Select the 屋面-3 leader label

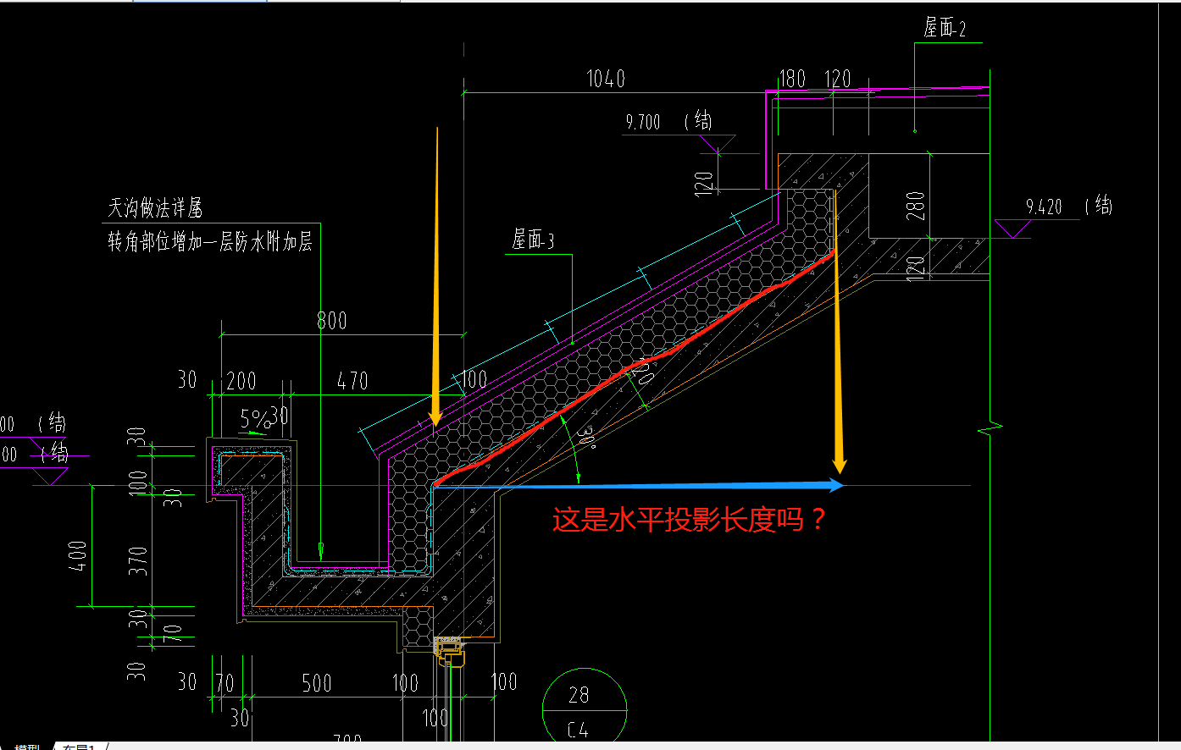(x=533, y=240)
